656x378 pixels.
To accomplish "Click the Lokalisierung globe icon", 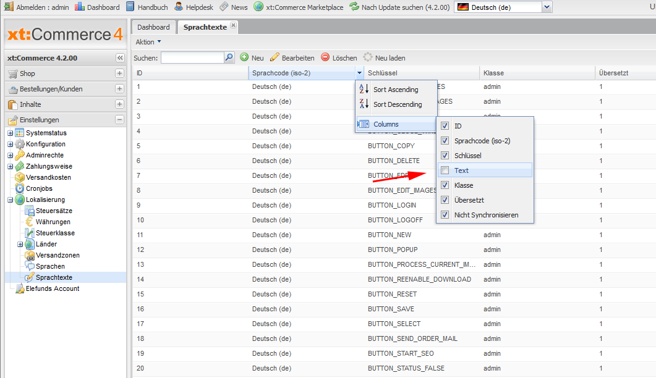I will [x=20, y=199].
